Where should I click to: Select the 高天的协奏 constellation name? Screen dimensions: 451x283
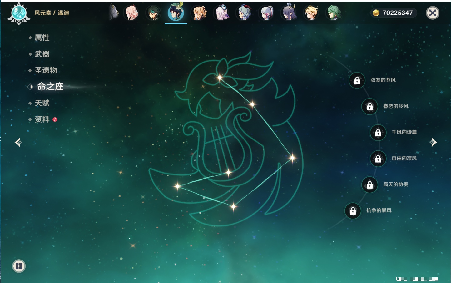[x=396, y=184]
